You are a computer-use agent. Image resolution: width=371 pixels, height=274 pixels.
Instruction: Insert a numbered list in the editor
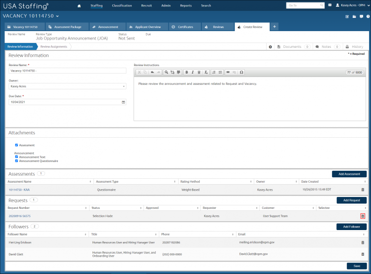pyautogui.click(x=214, y=72)
